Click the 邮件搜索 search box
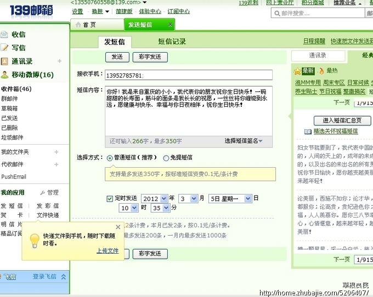 coord(318,13)
